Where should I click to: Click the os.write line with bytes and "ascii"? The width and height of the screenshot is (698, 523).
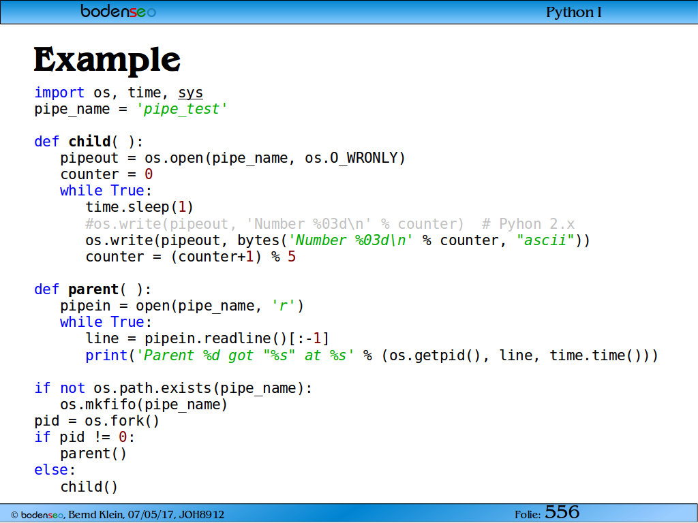337,240
